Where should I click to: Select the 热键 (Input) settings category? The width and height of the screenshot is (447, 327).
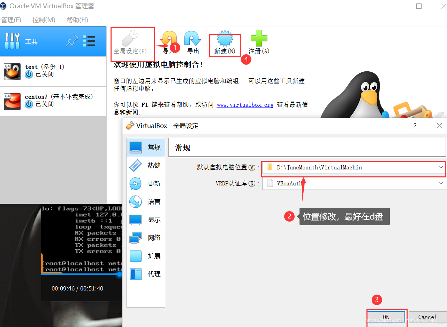point(146,165)
